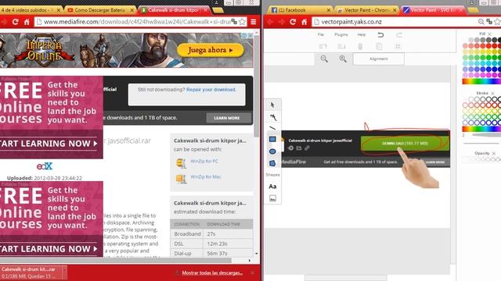Pick a color from the Stroke spectrum bar
The height and width of the screenshot is (281, 501).
click(x=481, y=129)
